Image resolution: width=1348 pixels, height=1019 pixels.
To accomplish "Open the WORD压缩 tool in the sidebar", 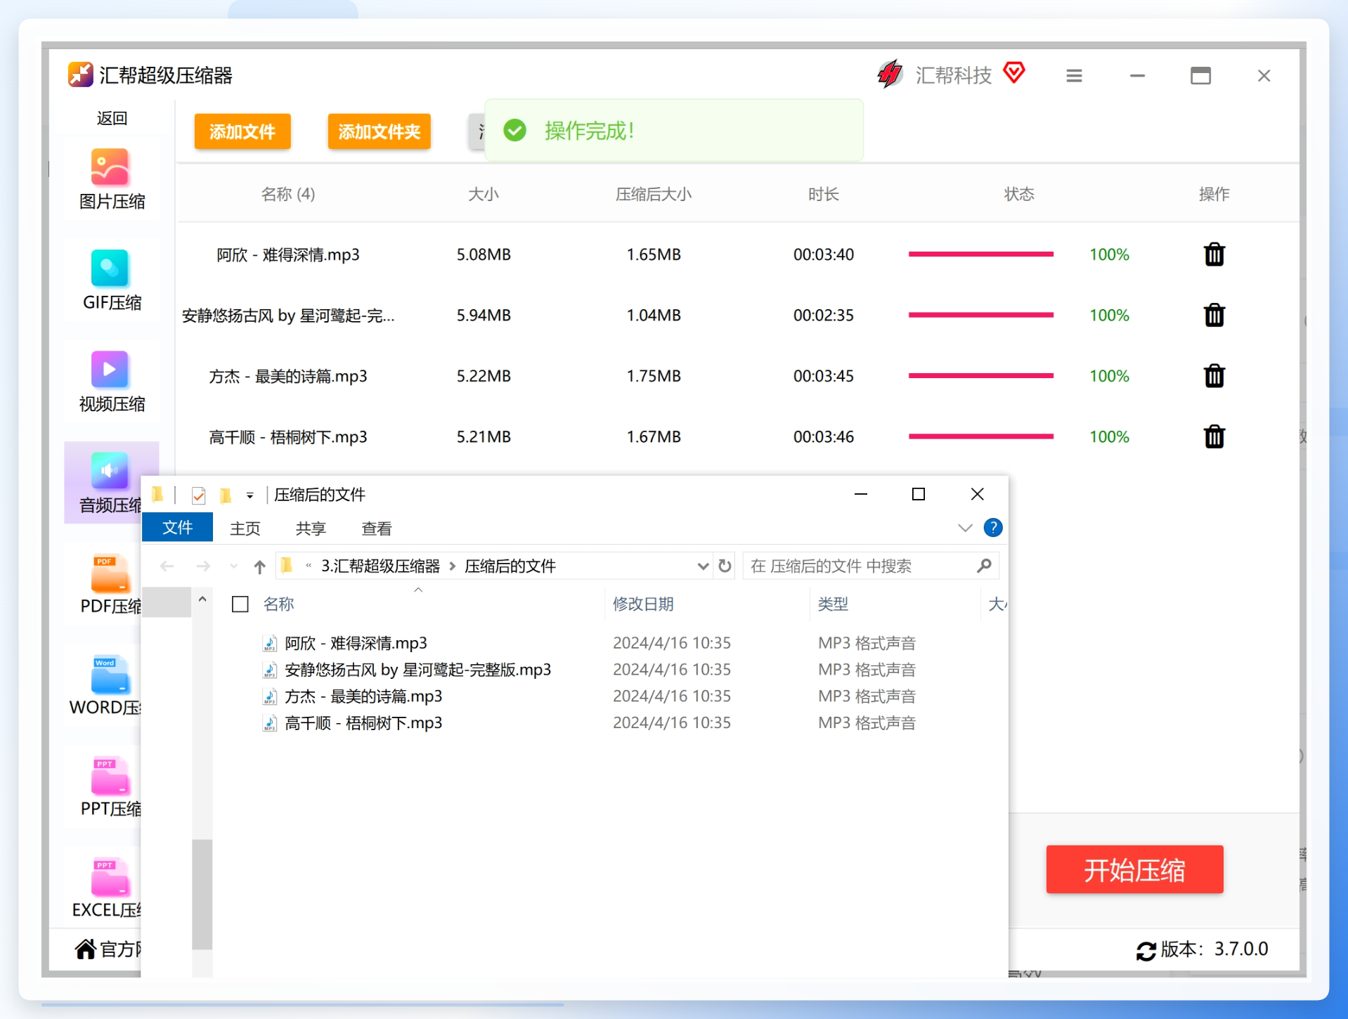I will [105, 685].
